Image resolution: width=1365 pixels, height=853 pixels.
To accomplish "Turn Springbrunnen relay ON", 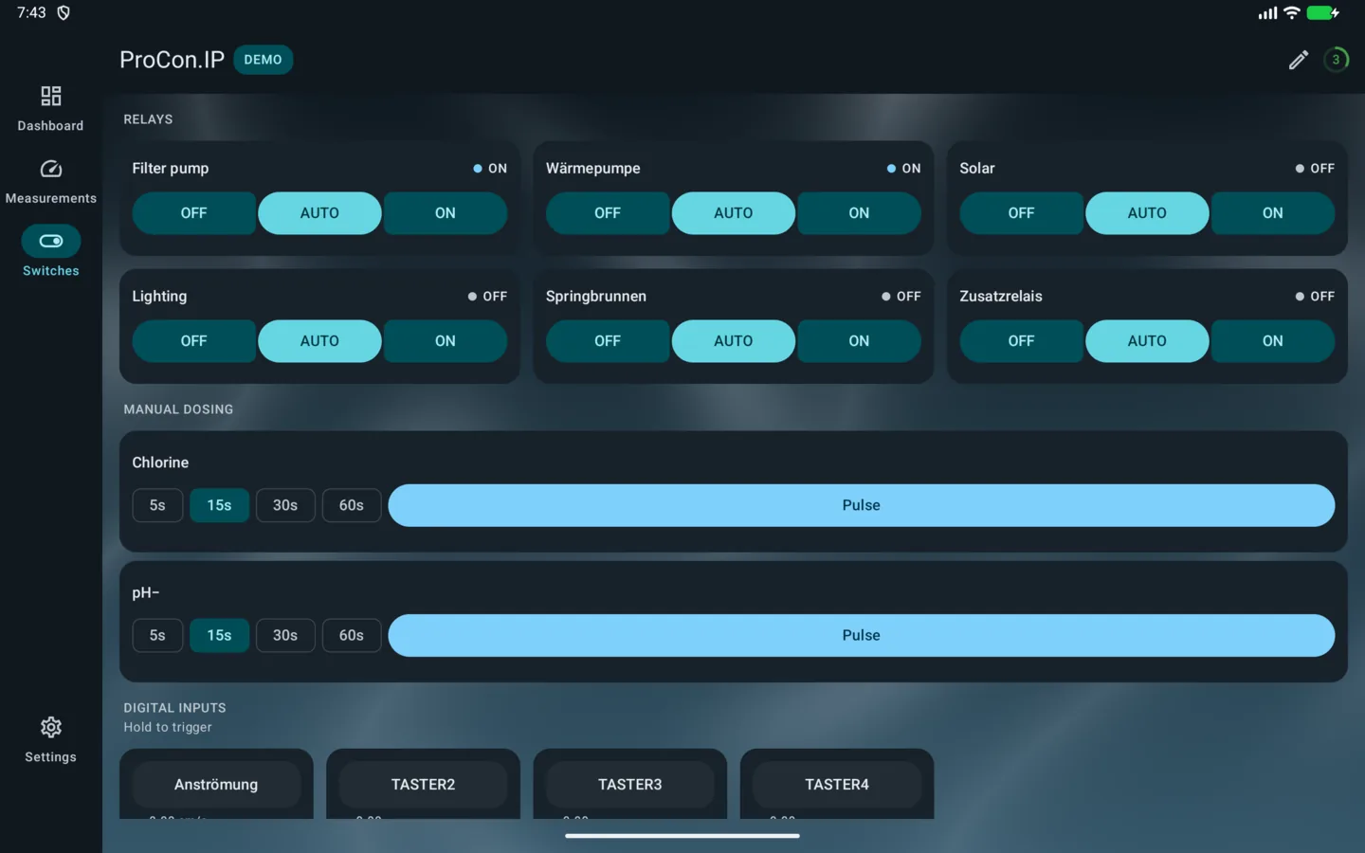I will [859, 341].
